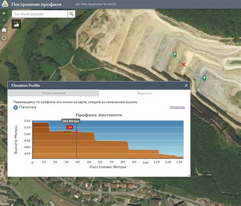Click the Очистить link
The height and width of the screenshot is (206, 241).
177,107
